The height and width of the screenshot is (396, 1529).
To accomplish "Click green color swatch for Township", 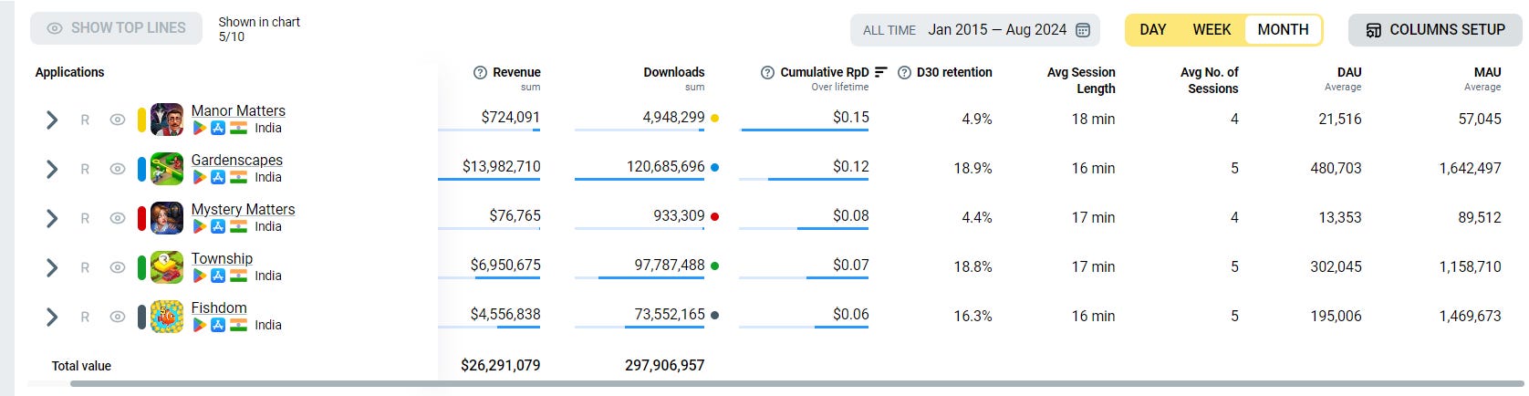I will [141, 267].
